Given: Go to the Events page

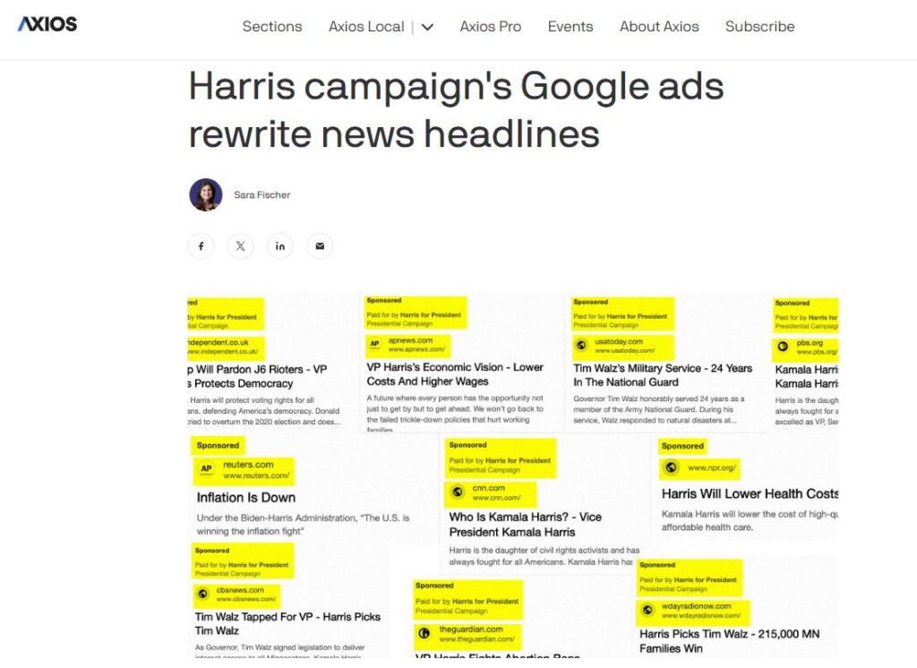Looking at the screenshot, I should (570, 27).
